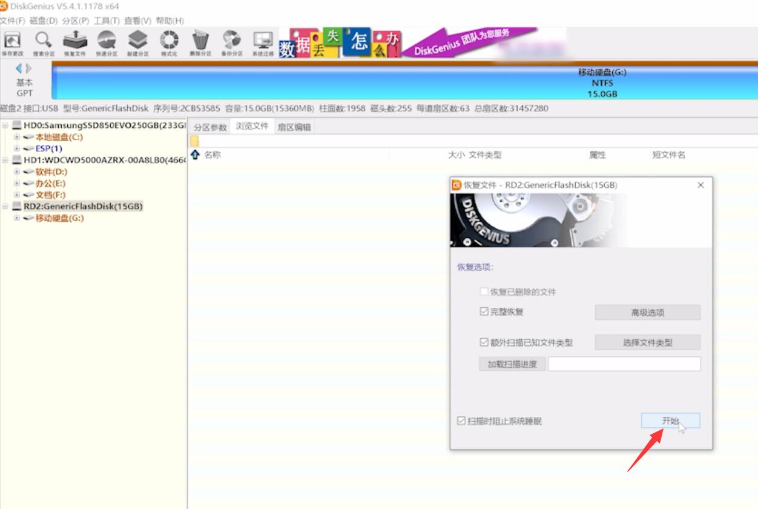This screenshot has width=758, height=509.
Task: Expand the 本地磁盘(C:) tree node
Action: click(x=17, y=137)
